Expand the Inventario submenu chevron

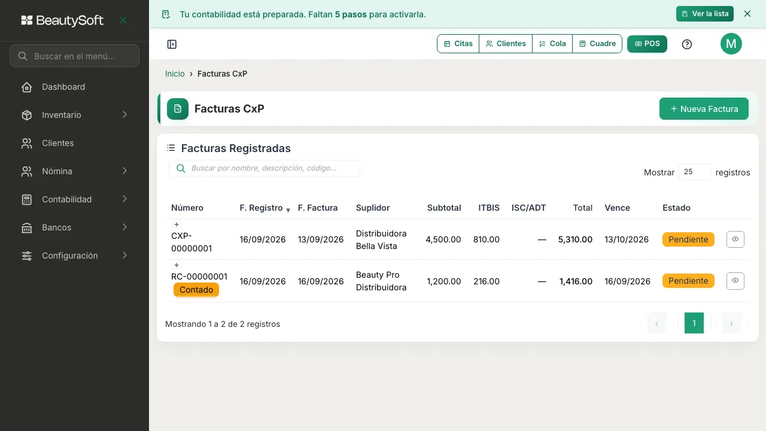coord(124,114)
